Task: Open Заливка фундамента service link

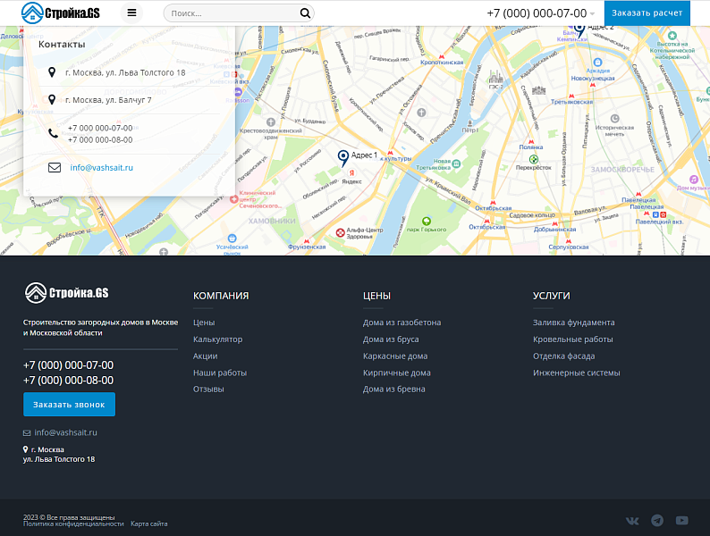Action: click(x=573, y=322)
